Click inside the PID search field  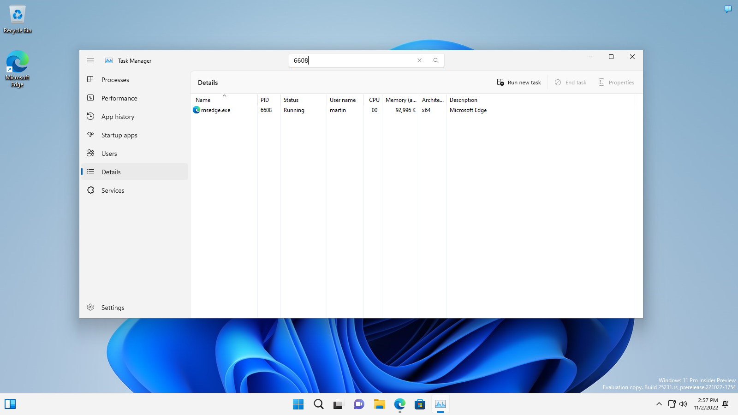(351, 60)
